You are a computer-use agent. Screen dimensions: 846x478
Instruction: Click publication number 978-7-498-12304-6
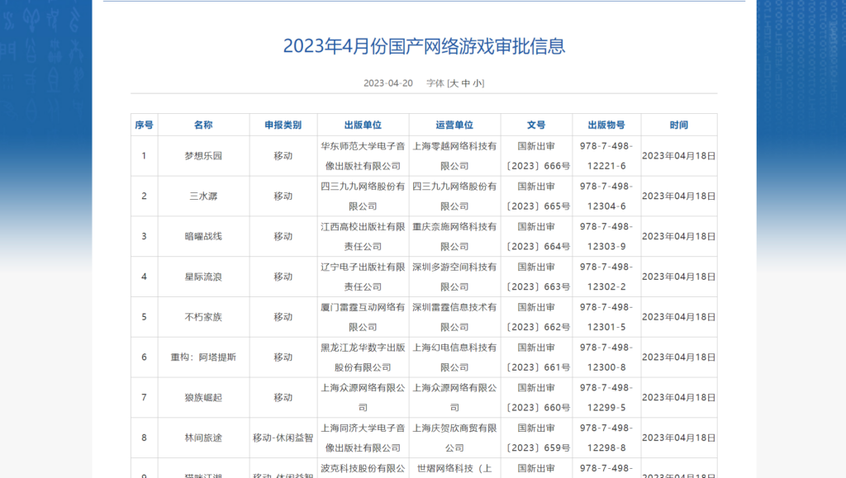pyautogui.click(x=606, y=196)
